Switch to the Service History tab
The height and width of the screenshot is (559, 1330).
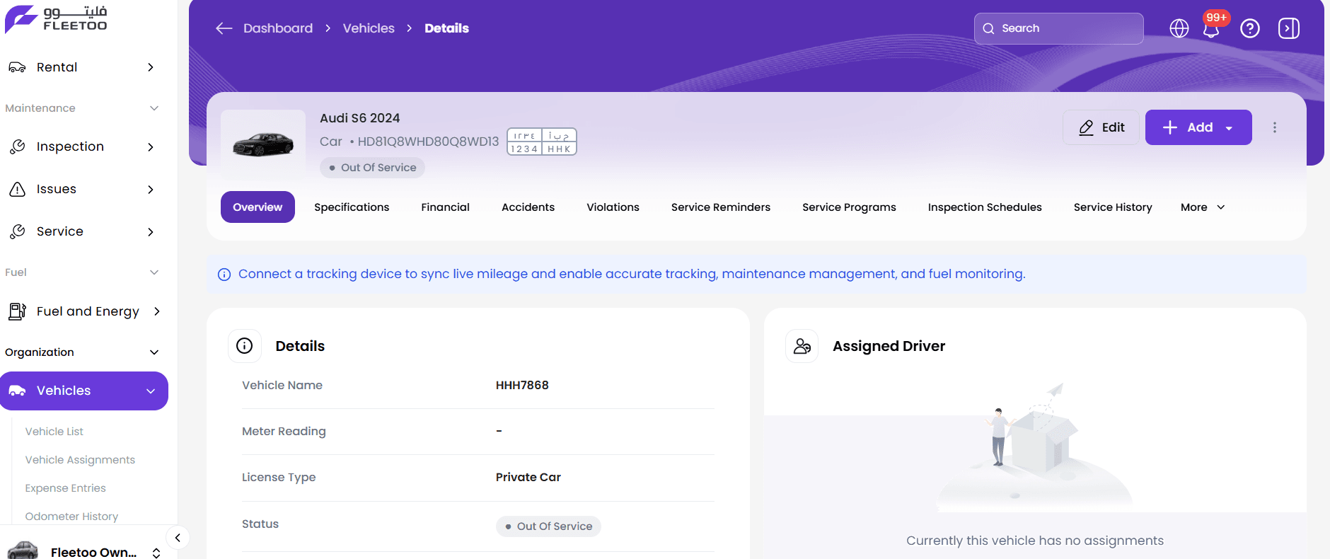1112,207
